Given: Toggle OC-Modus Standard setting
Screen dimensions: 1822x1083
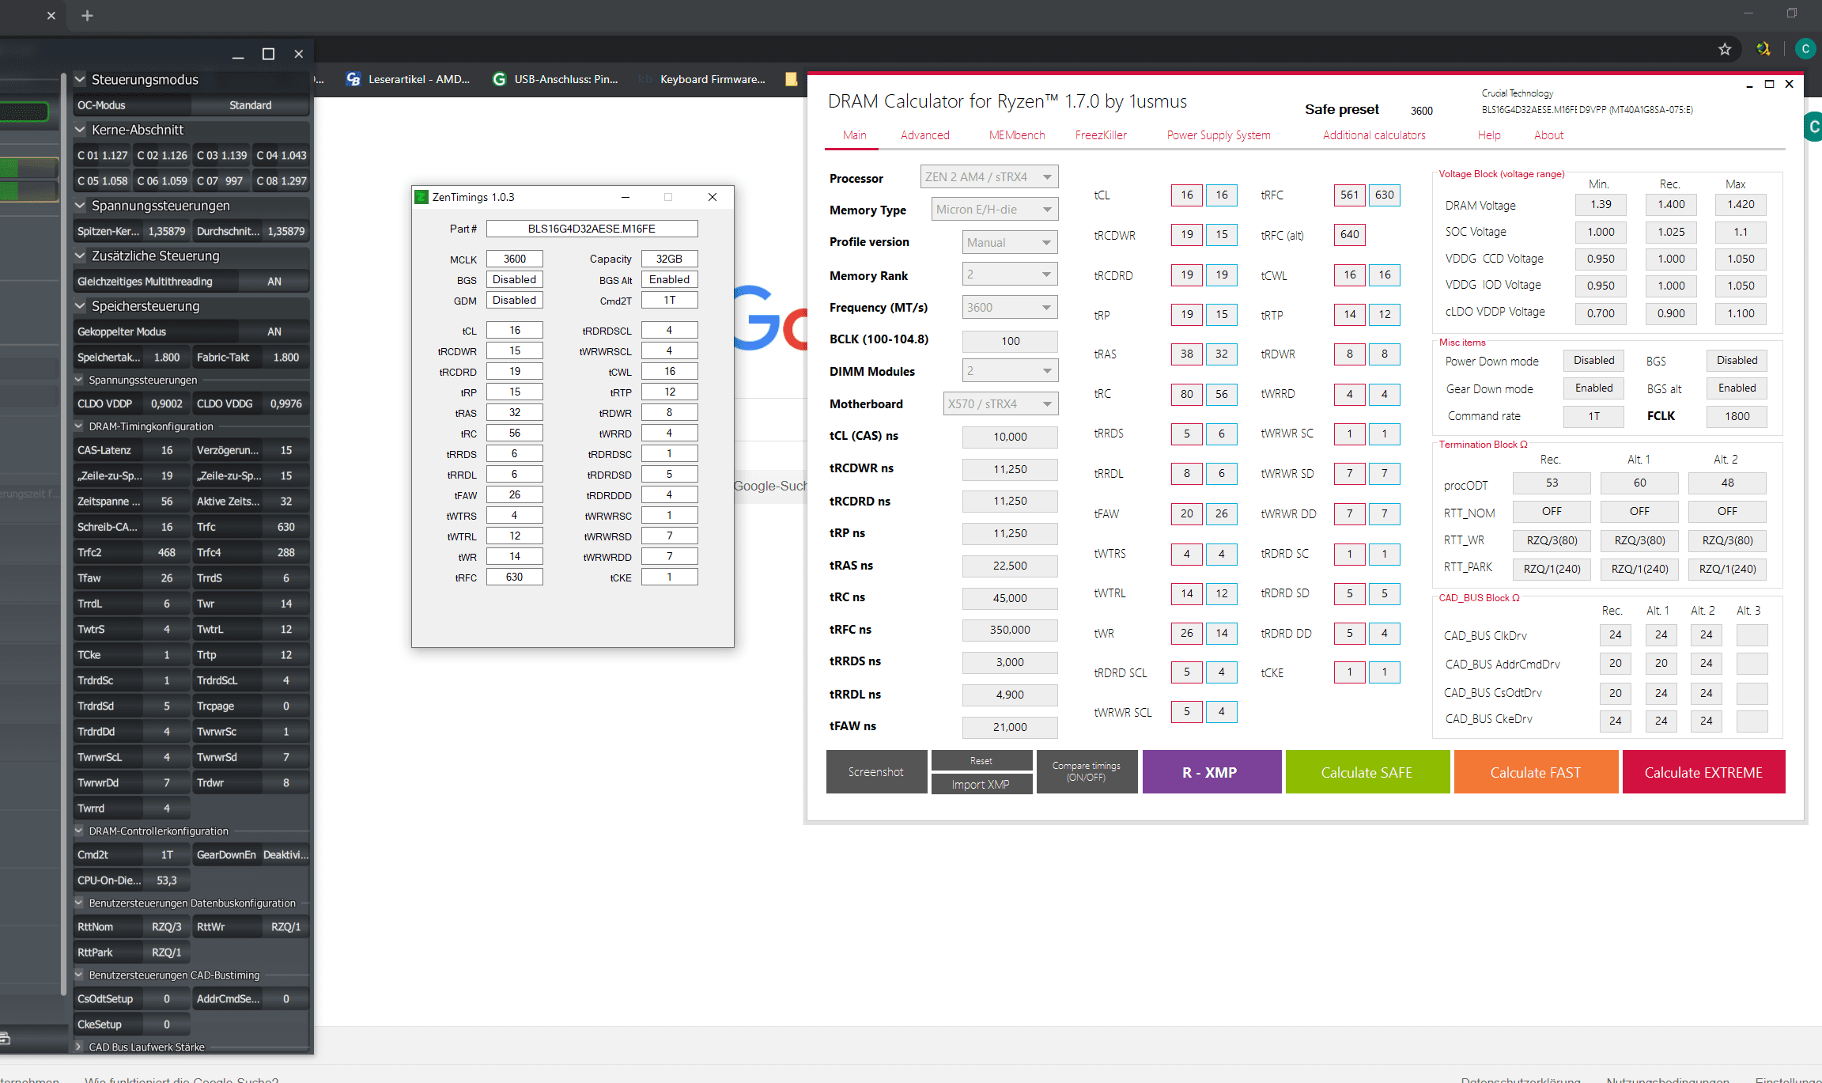Looking at the screenshot, I should [x=250, y=105].
